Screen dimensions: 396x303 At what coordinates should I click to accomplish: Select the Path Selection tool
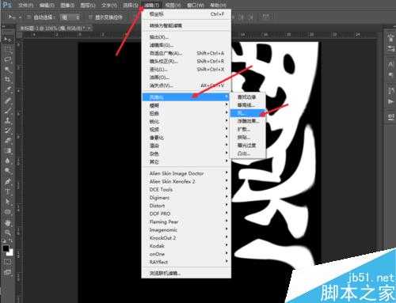(x=8, y=202)
